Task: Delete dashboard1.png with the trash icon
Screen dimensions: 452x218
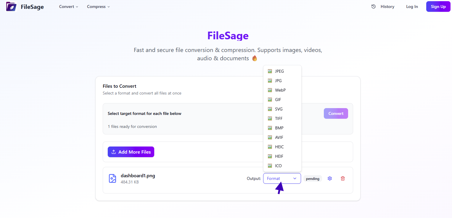Action: click(343, 178)
